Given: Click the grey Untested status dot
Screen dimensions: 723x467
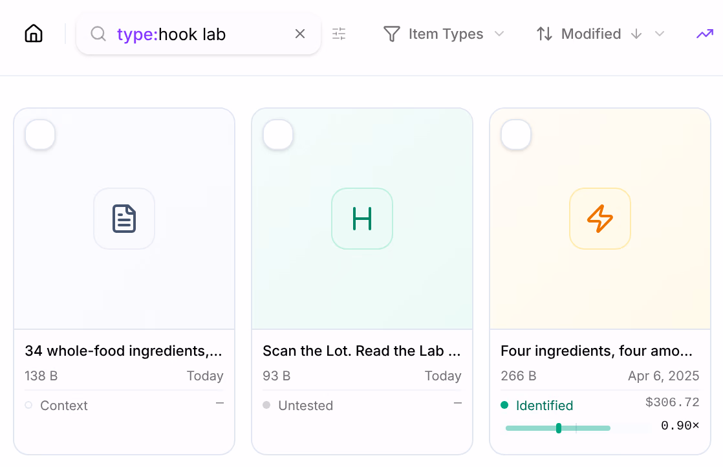Looking at the screenshot, I should pos(266,405).
